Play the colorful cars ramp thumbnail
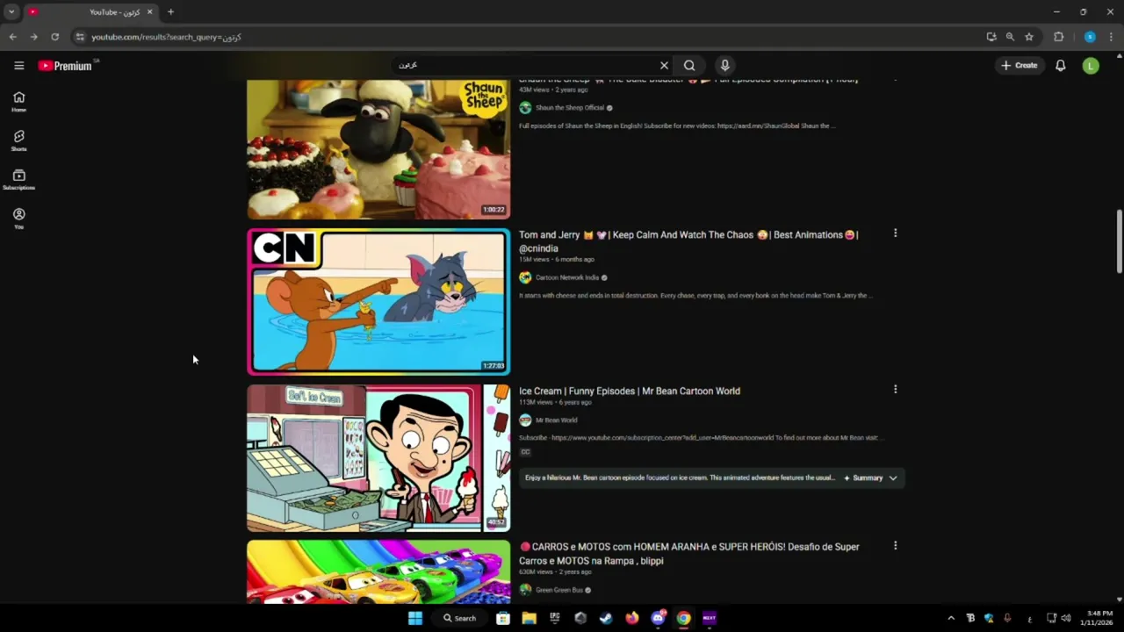Image resolution: width=1124 pixels, height=632 pixels. [x=378, y=571]
